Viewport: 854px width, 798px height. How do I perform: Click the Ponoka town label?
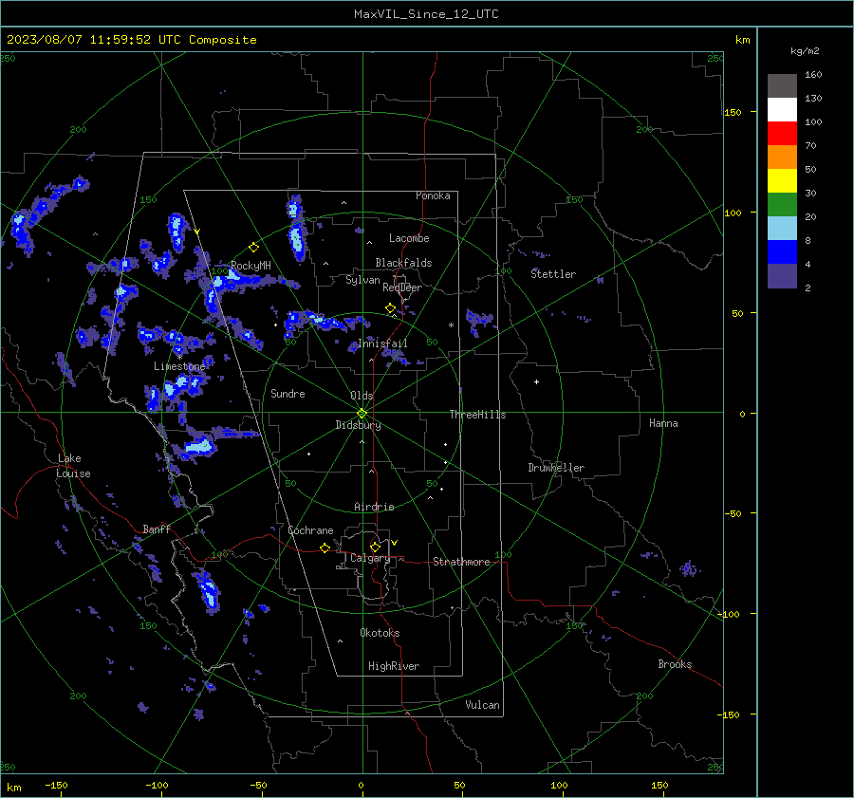433,195
